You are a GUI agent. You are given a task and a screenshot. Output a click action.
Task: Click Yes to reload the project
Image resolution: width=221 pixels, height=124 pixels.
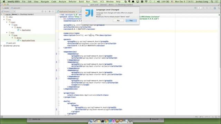tap(131, 21)
